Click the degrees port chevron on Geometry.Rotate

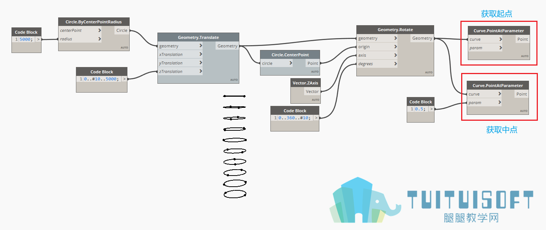(396, 64)
